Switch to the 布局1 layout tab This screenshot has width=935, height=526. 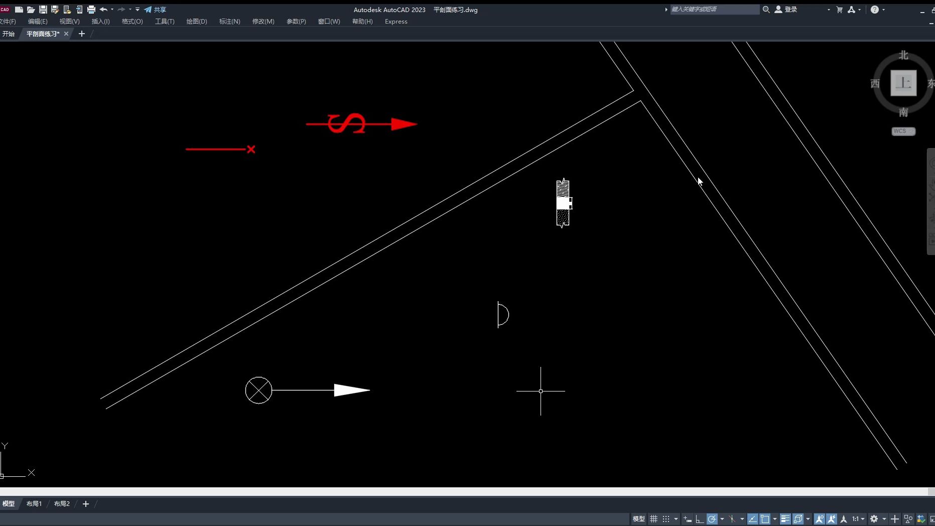[34, 503]
